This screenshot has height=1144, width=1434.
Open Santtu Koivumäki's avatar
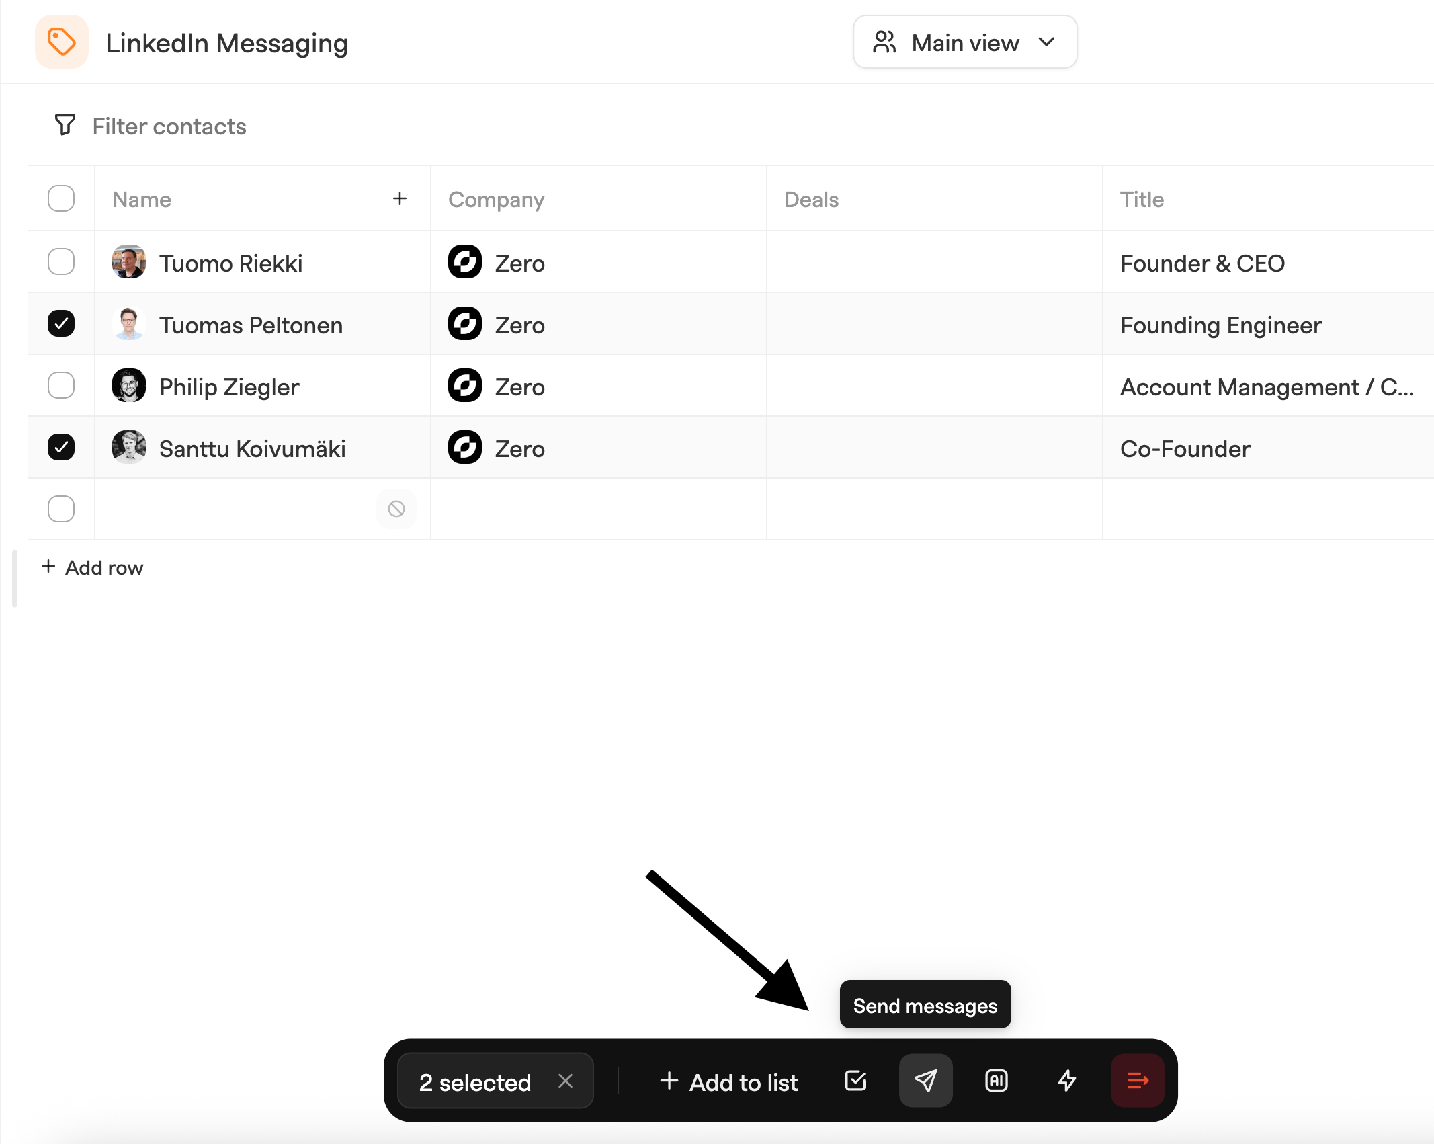point(129,447)
